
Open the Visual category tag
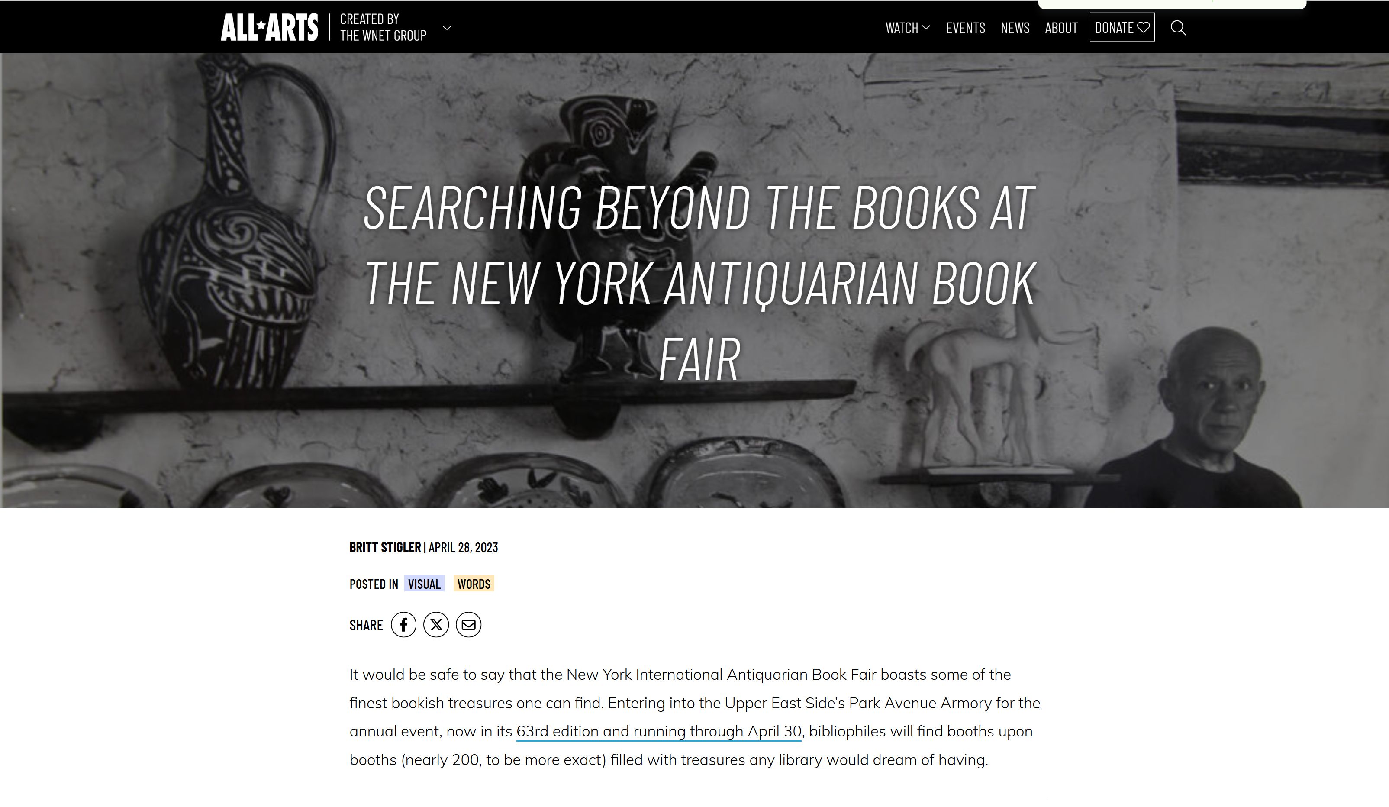pyautogui.click(x=425, y=584)
